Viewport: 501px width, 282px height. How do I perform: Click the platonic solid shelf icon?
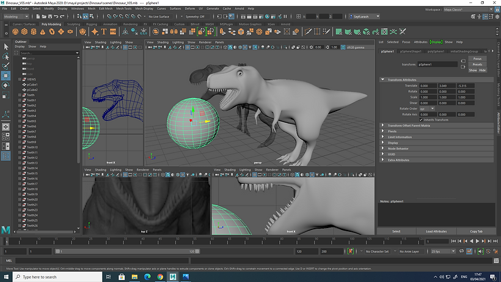pos(82,32)
